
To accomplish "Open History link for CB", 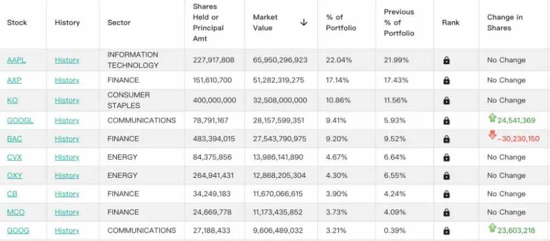I will pyautogui.click(x=67, y=194).
